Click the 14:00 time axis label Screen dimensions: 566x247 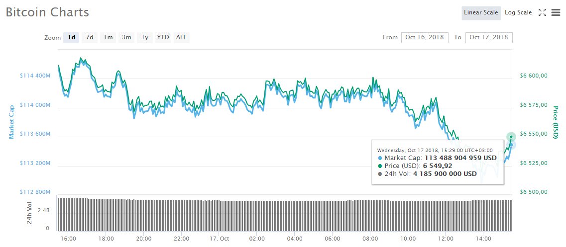point(483,239)
